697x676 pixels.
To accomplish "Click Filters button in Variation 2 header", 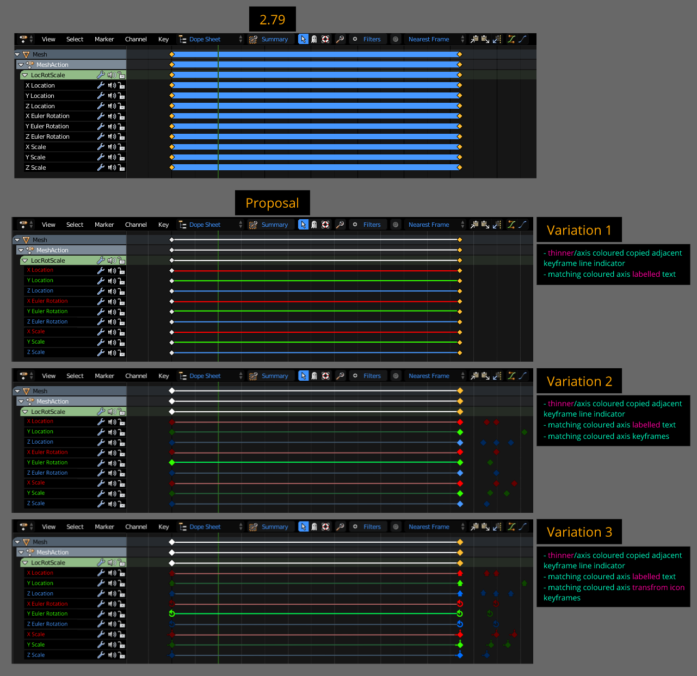I will pyautogui.click(x=367, y=376).
